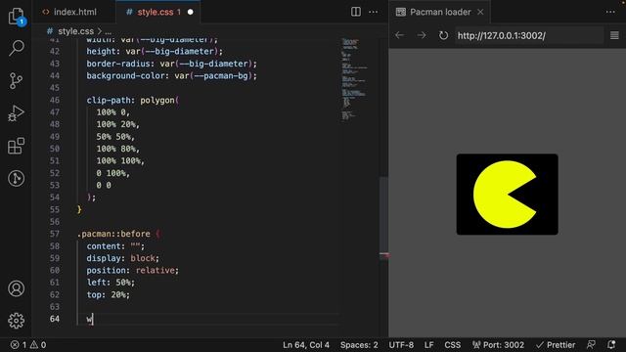Click the preview URL address field

[529, 35]
